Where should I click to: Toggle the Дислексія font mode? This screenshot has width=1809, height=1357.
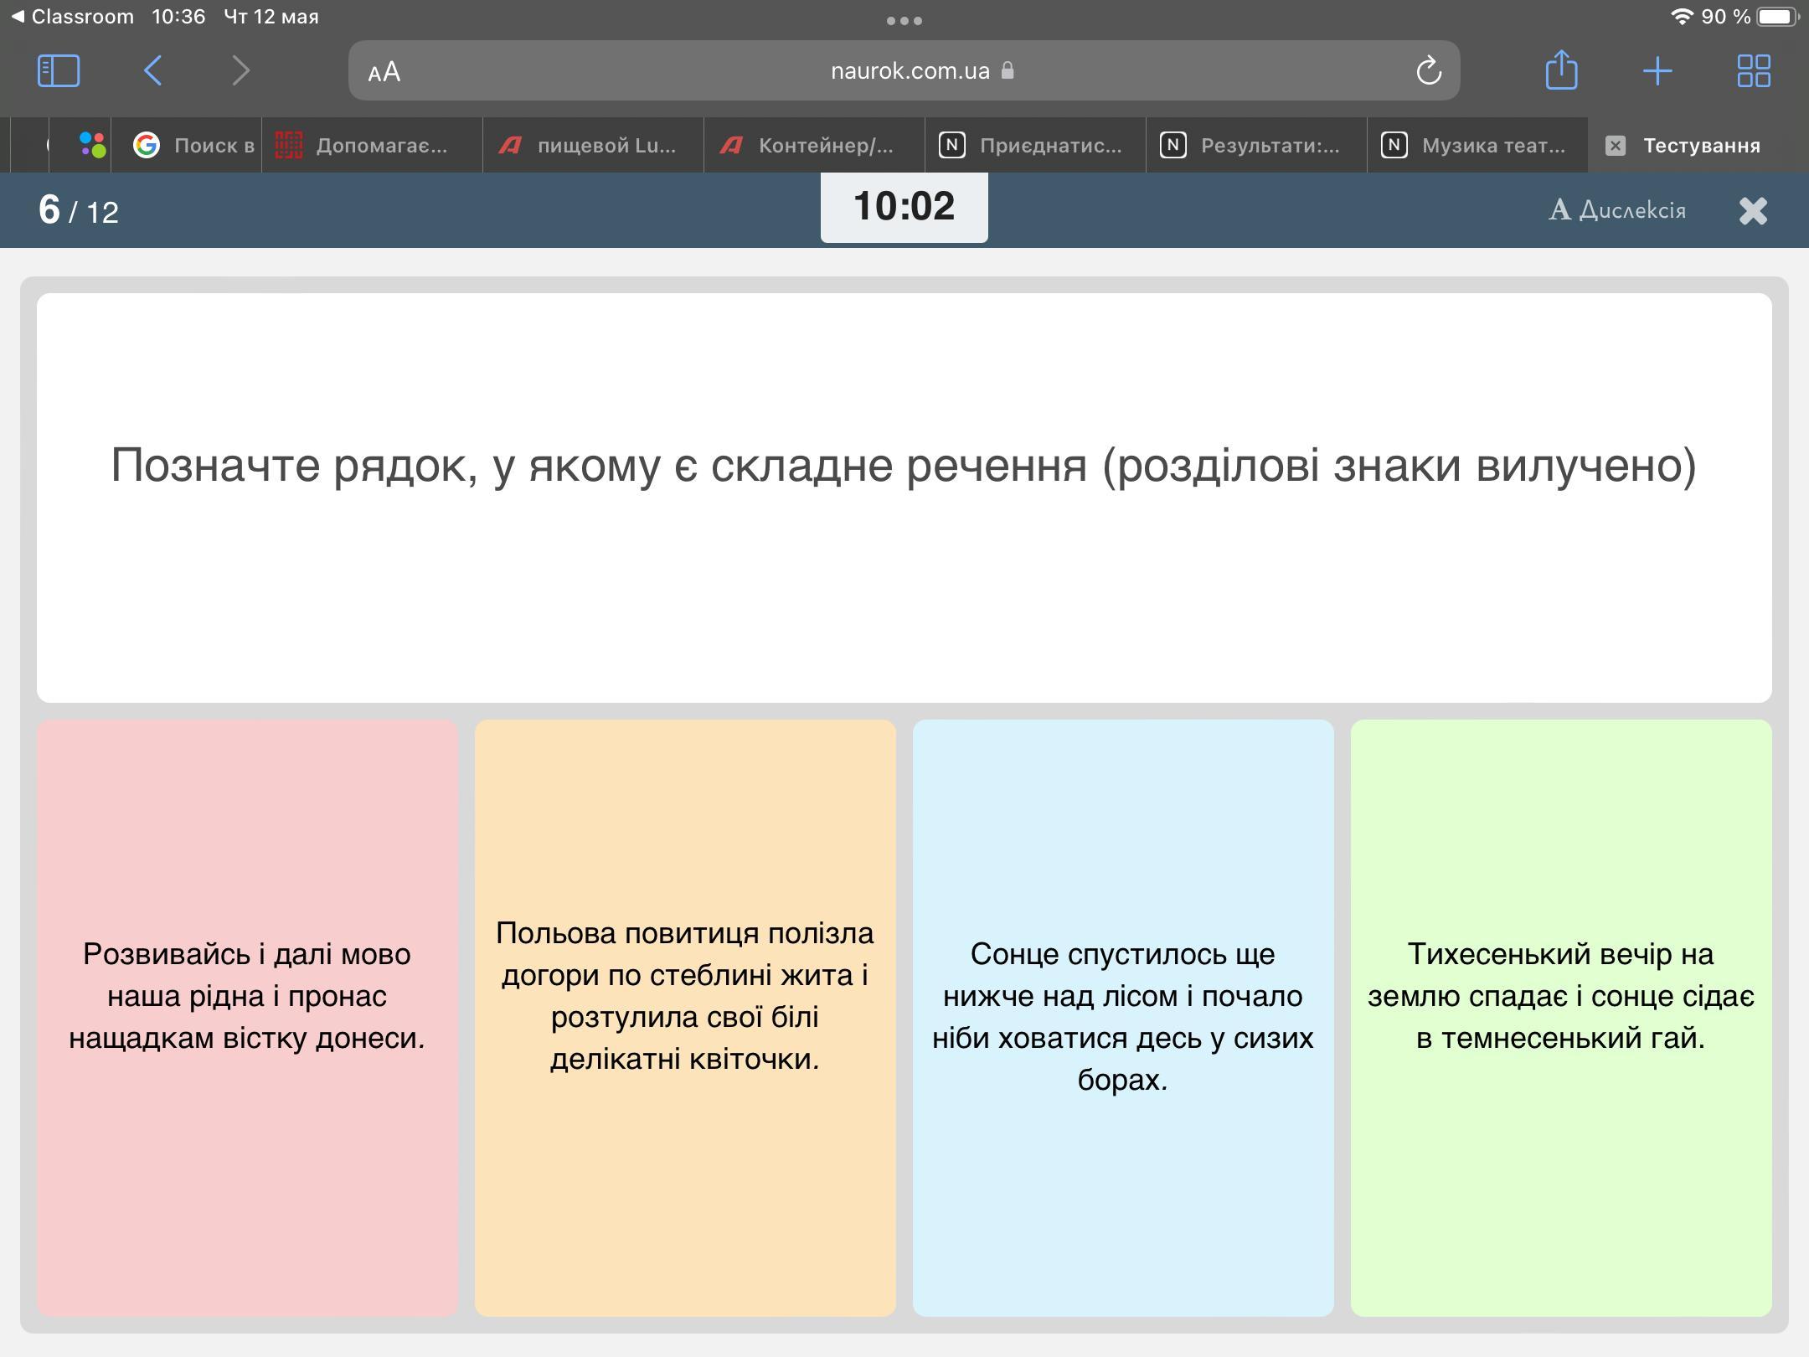tap(1616, 209)
